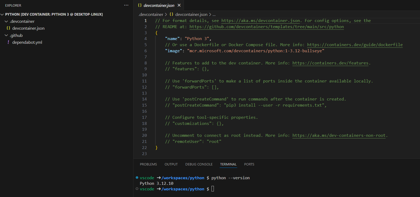
Task: Click the braces icon in the breadcrumb
Action: tap(171, 14)
